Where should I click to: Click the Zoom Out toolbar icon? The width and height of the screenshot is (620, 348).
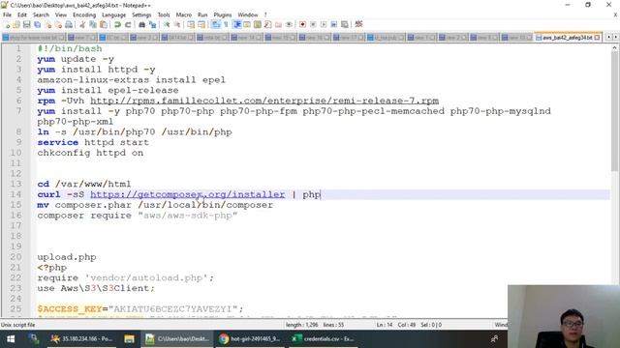[x=177, y=25]
